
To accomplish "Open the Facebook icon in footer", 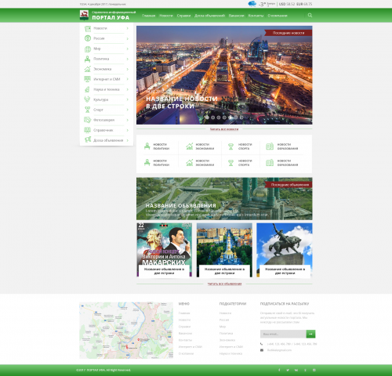I will [279, 370].
